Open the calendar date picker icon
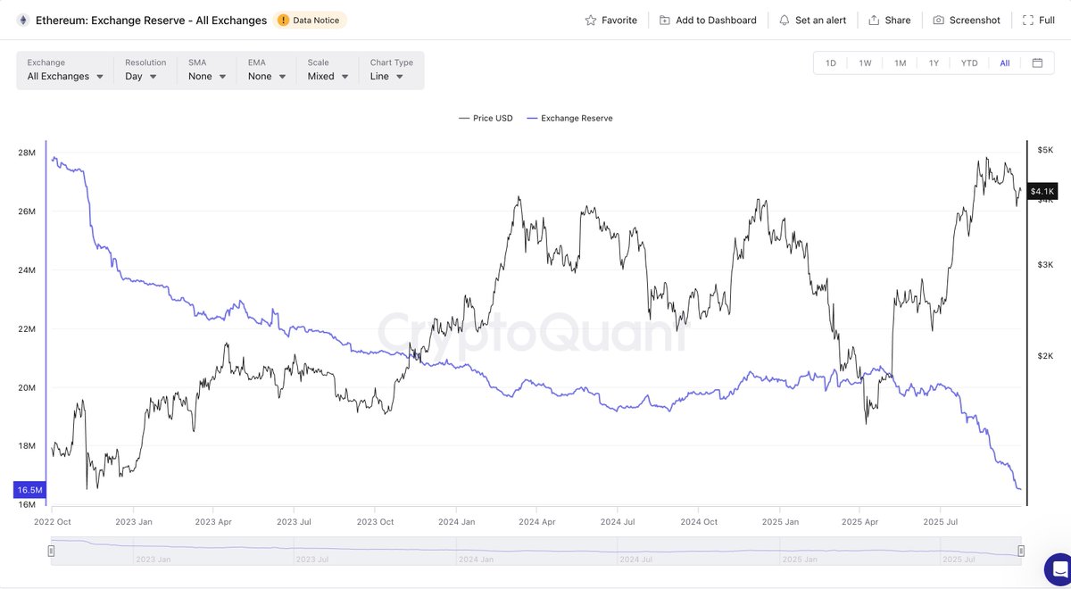1071x589 pixels. [x=1037, y=63]
